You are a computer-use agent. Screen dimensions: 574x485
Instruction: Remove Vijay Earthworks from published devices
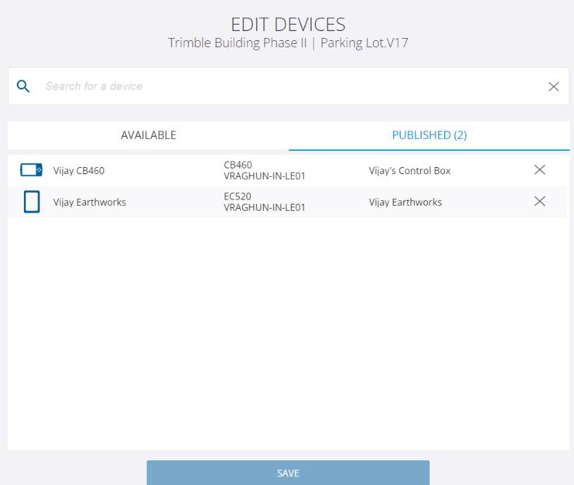[x=539, y=202]
